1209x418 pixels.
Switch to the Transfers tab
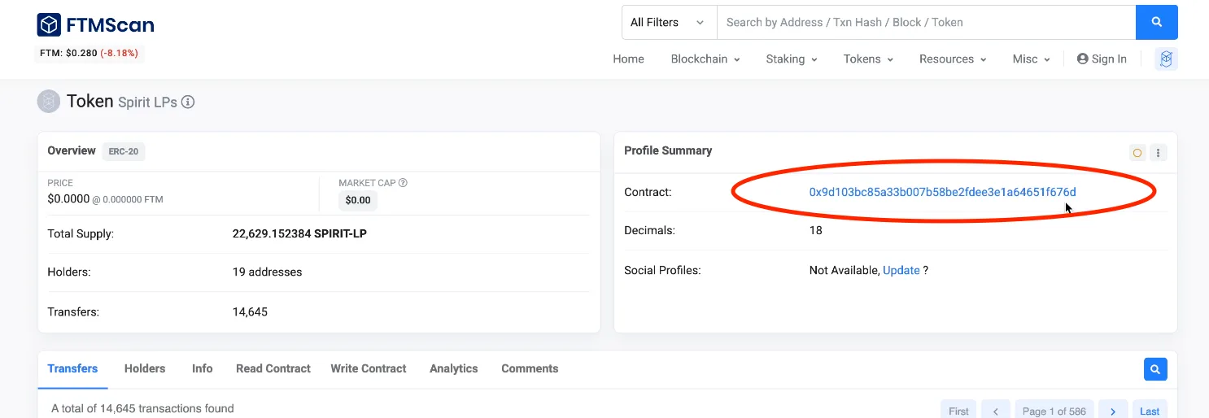(x=72, y=369)
